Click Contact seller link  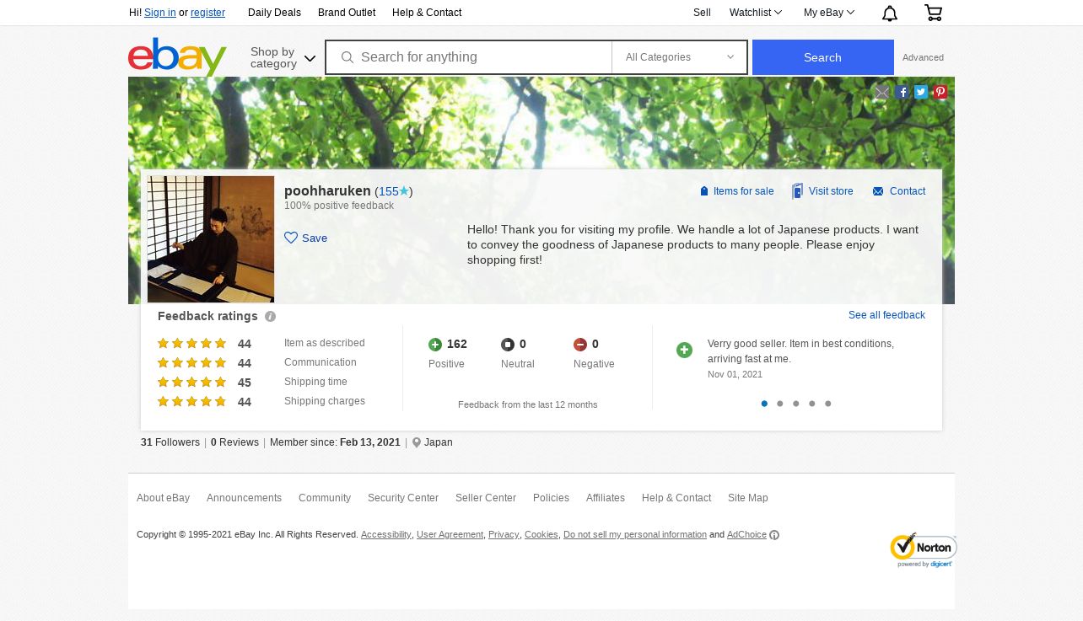point(898,191)
